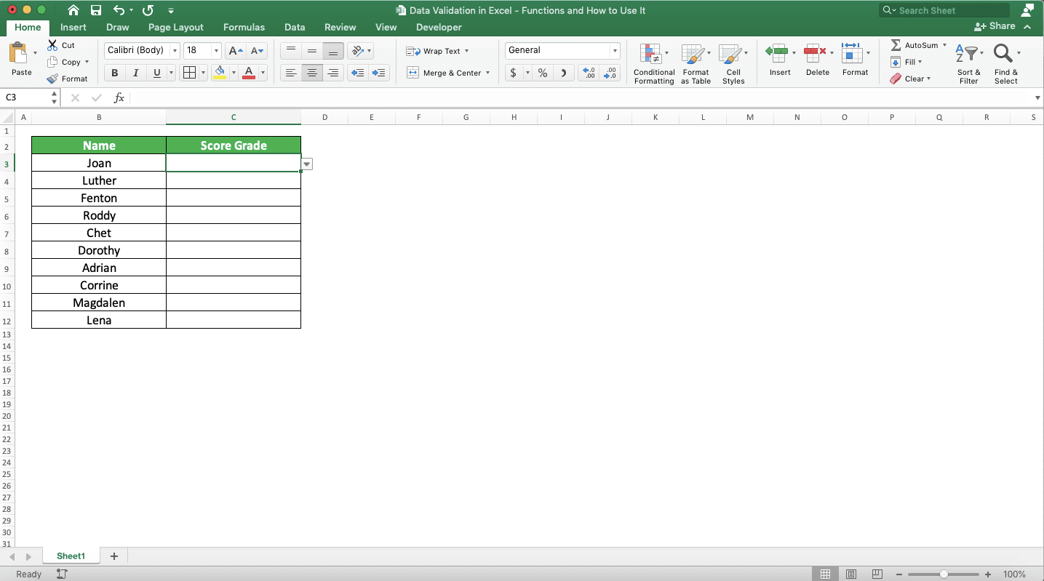This screenshot has width=1044, height=581.
Task: Decrease font size with the small A icon
Action: [x=257, y=51]
